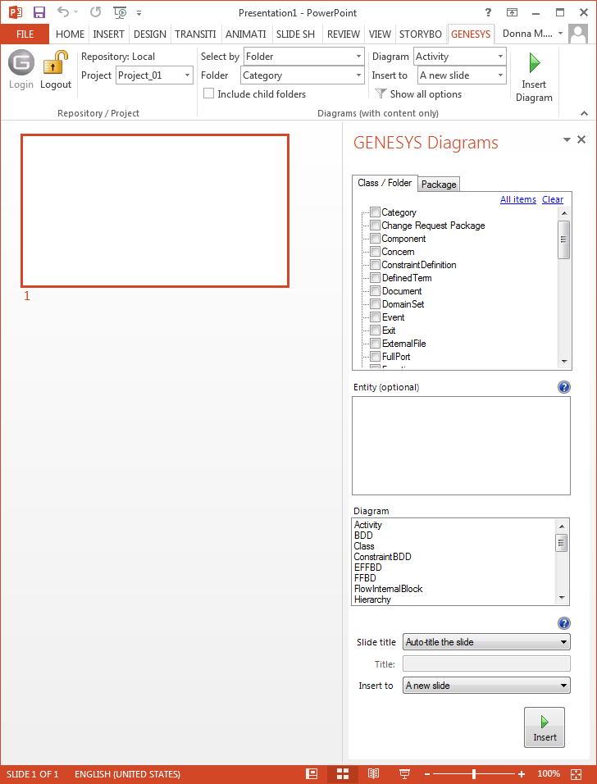Click the Clear link
Viewport: 597px width, 784px height.
553,199
